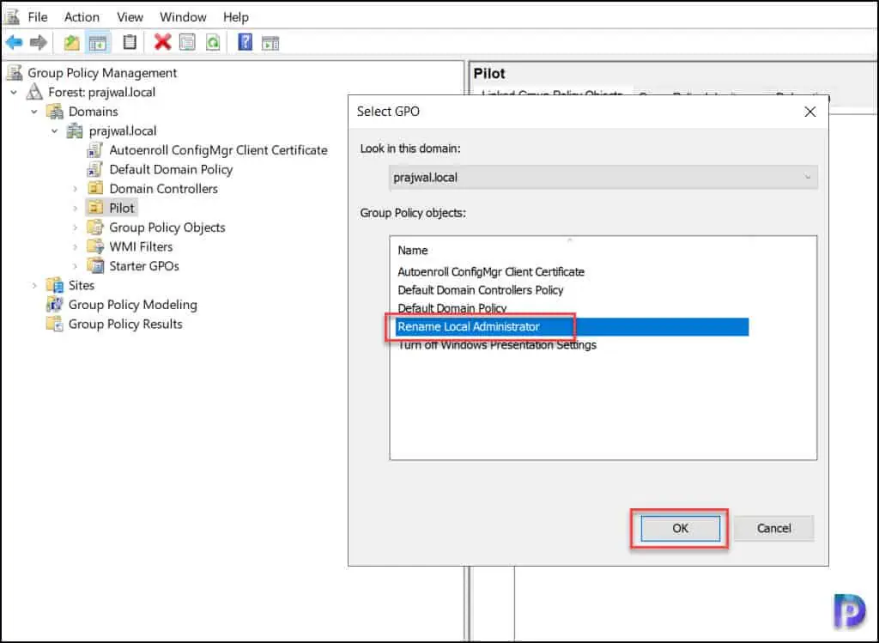Select Starter GPOs in console tree
The width and height of the screenshot is (879, 643).
click(144, 266)
